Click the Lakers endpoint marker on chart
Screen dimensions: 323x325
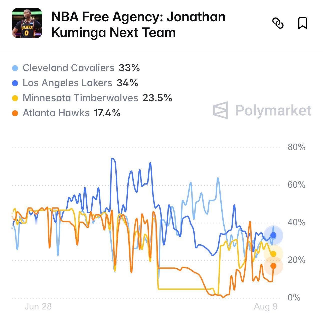[x=273, y=235]
